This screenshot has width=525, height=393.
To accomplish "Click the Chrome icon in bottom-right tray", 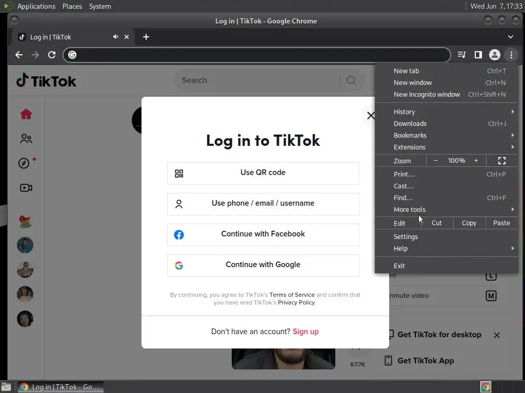I will click(486, 387).
